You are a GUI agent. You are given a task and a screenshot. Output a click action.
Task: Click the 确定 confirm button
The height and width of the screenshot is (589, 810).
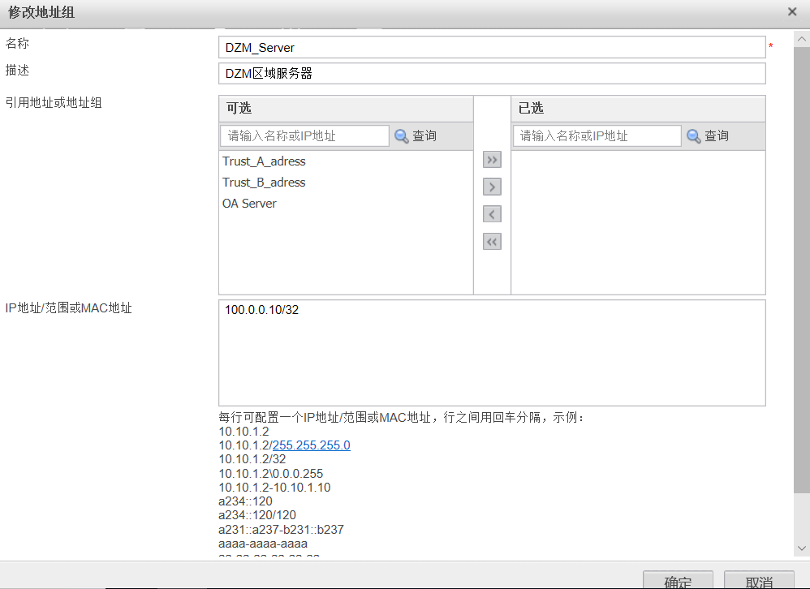coord(678,580)
